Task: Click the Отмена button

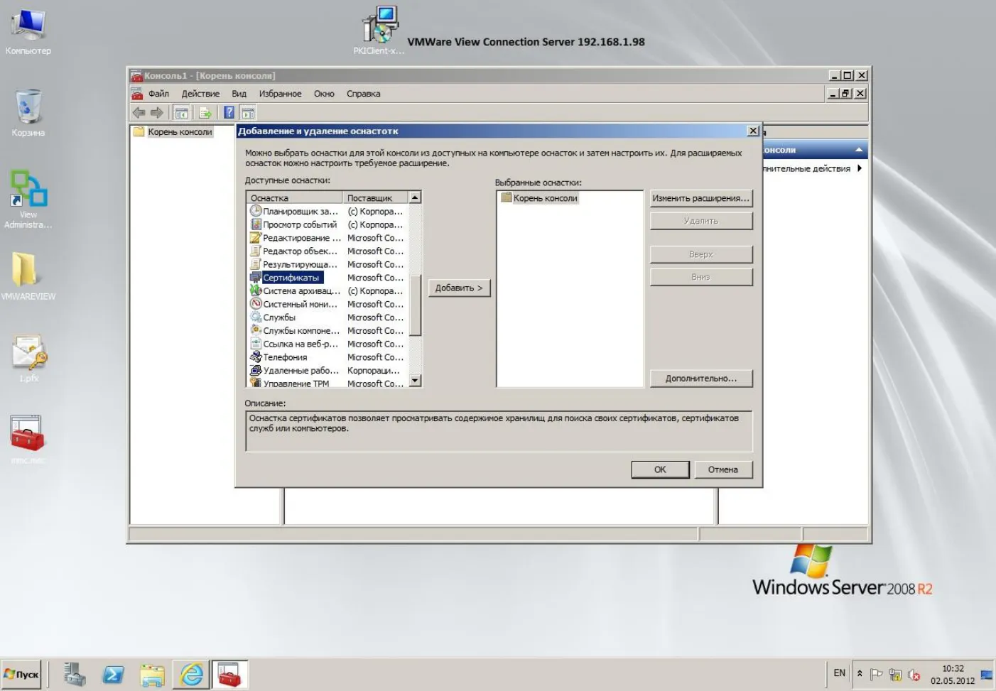Action: click(723, 469)
